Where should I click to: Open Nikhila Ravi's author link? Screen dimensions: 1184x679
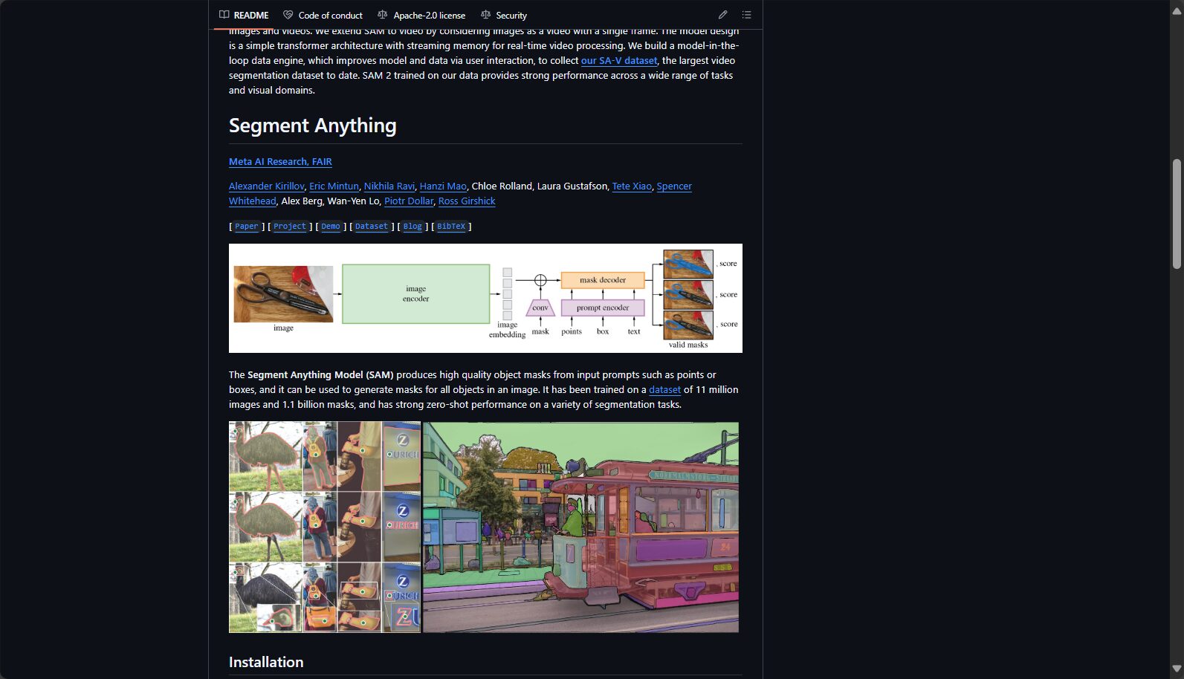pos(389,186)
